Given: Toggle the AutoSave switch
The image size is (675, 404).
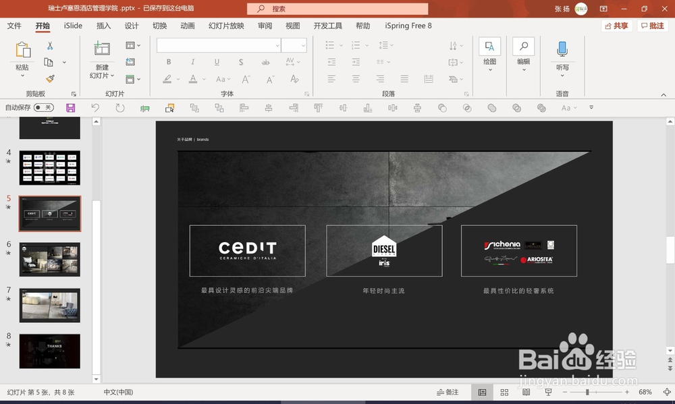Looking at the screenshot, I should click(44, 107).
